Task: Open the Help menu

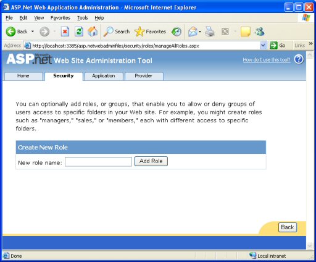Action: point(99,18)
